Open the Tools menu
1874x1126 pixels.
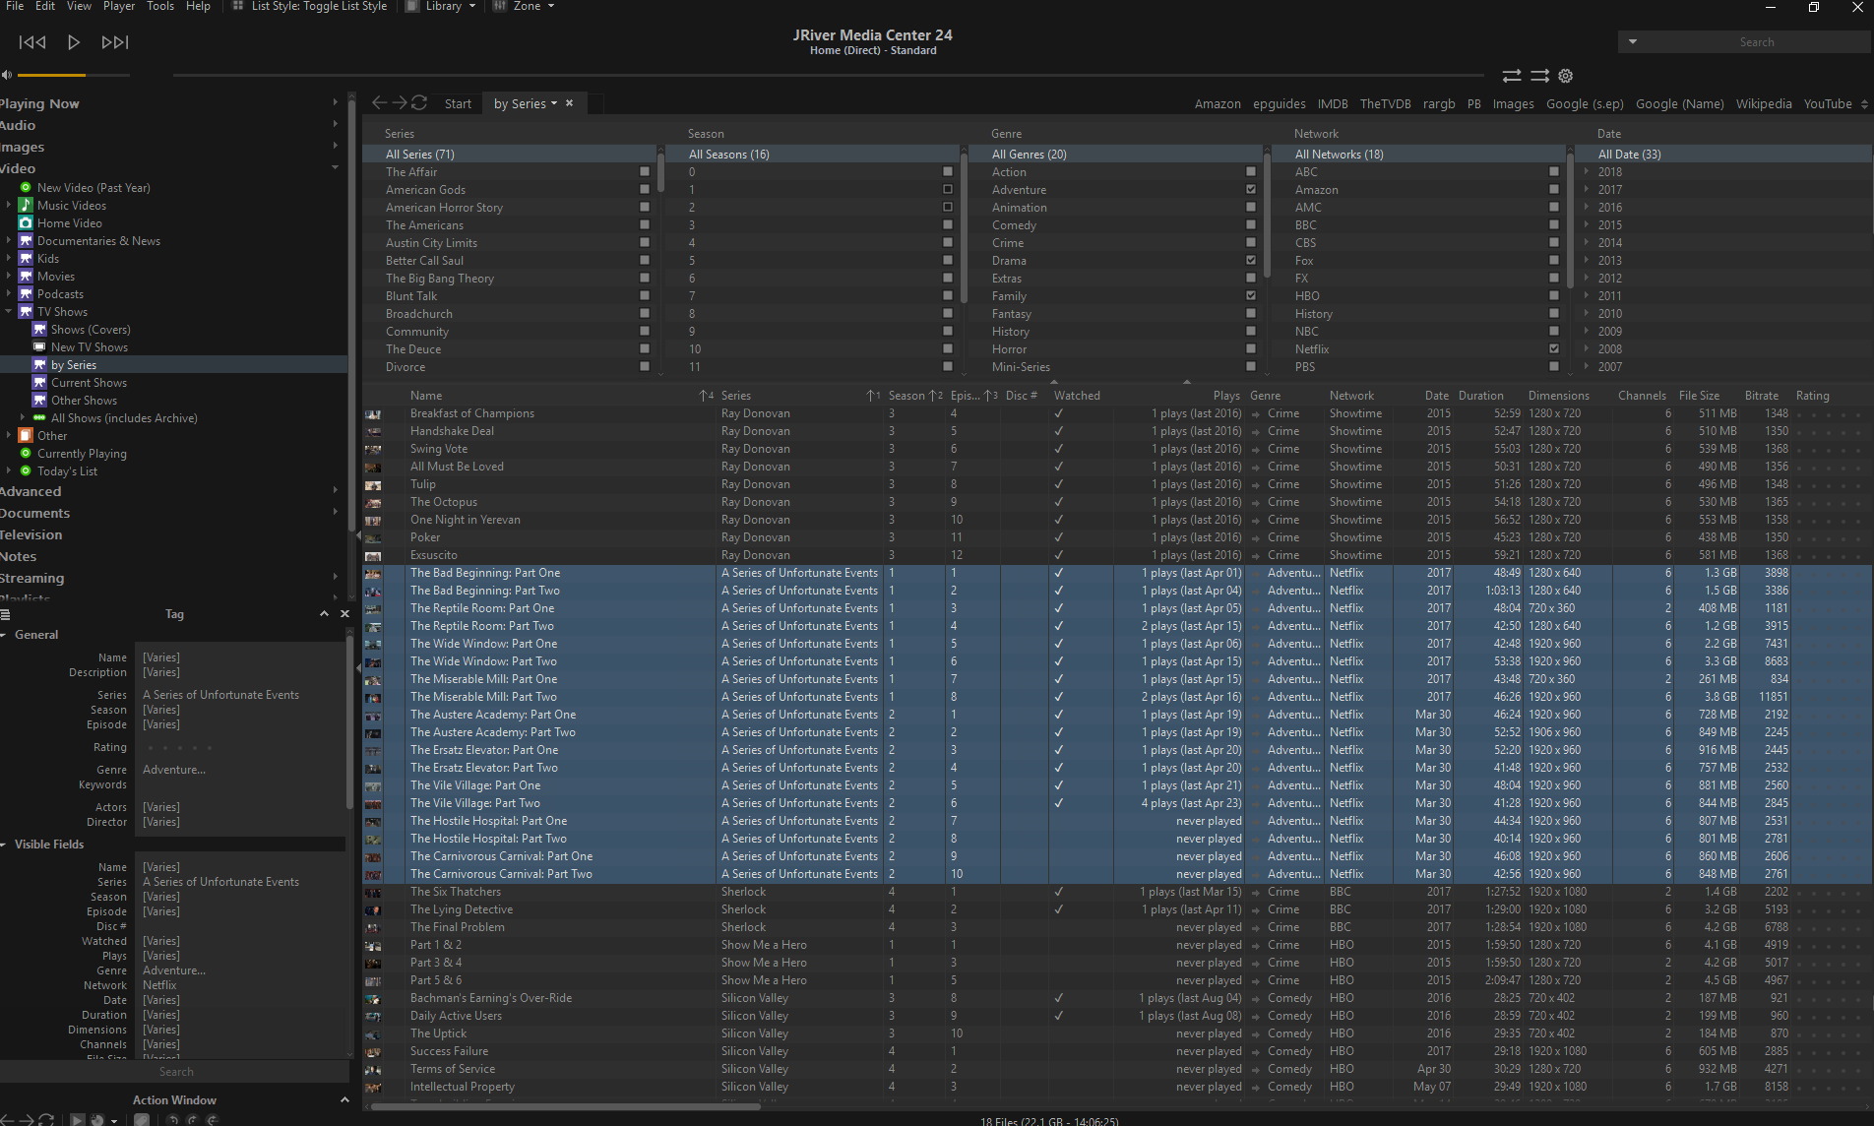pyautogui.click(x=160, y=6)
